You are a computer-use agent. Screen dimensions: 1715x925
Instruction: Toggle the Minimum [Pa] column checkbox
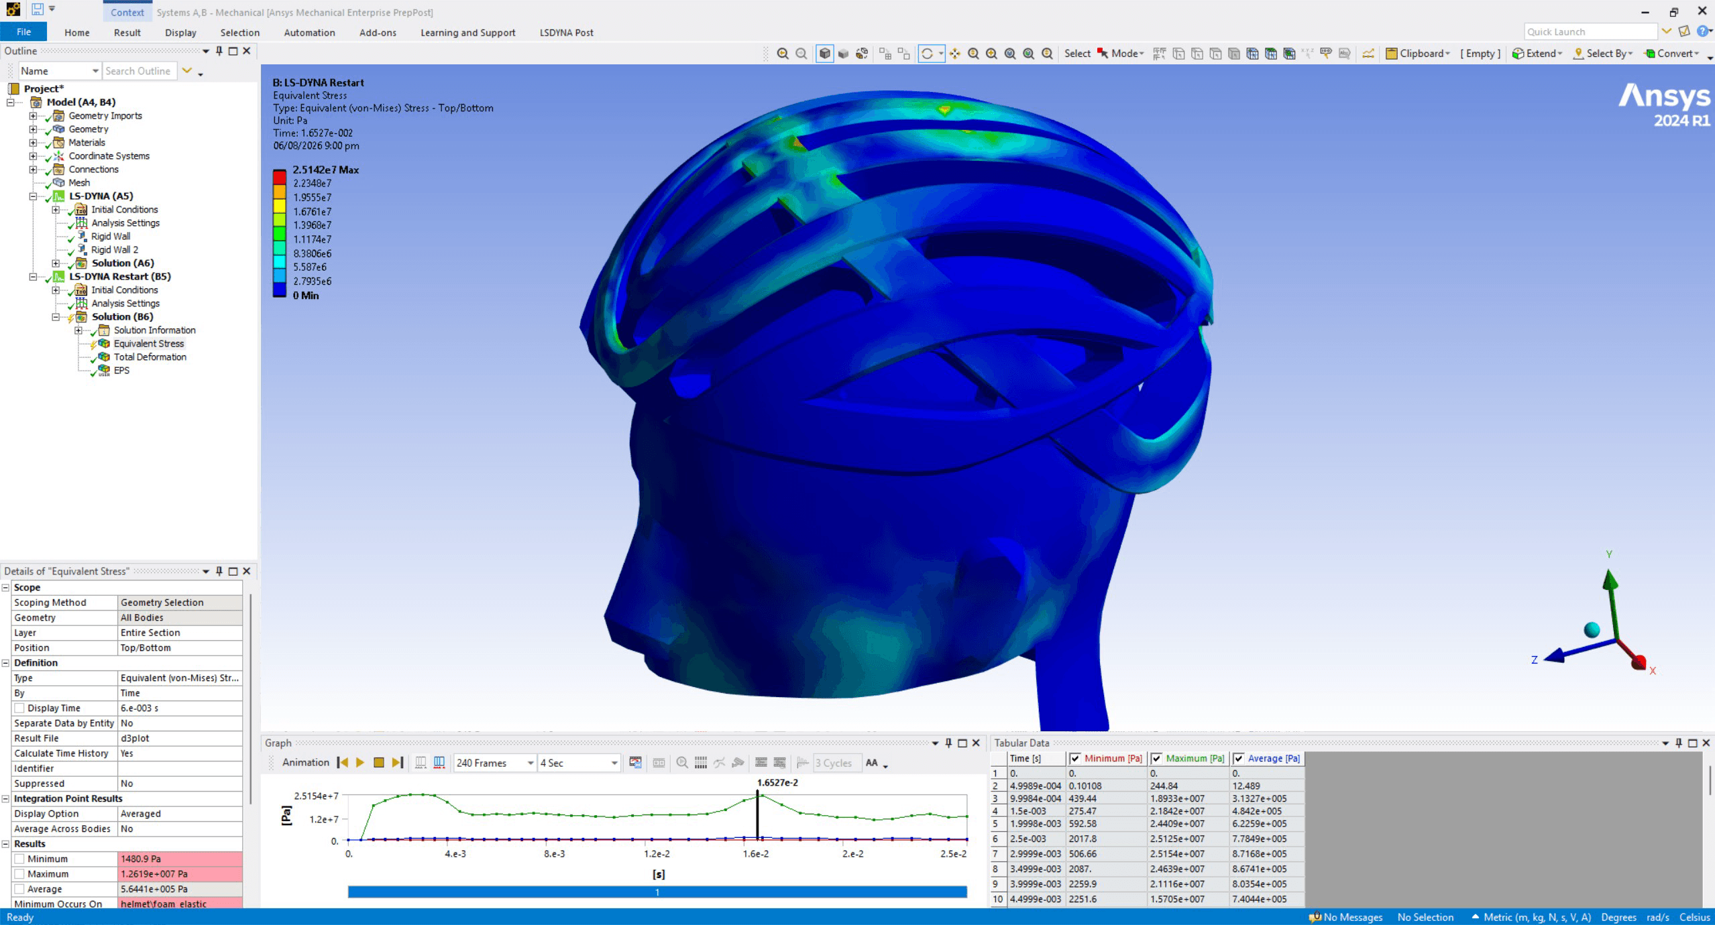coord(1075,759)
